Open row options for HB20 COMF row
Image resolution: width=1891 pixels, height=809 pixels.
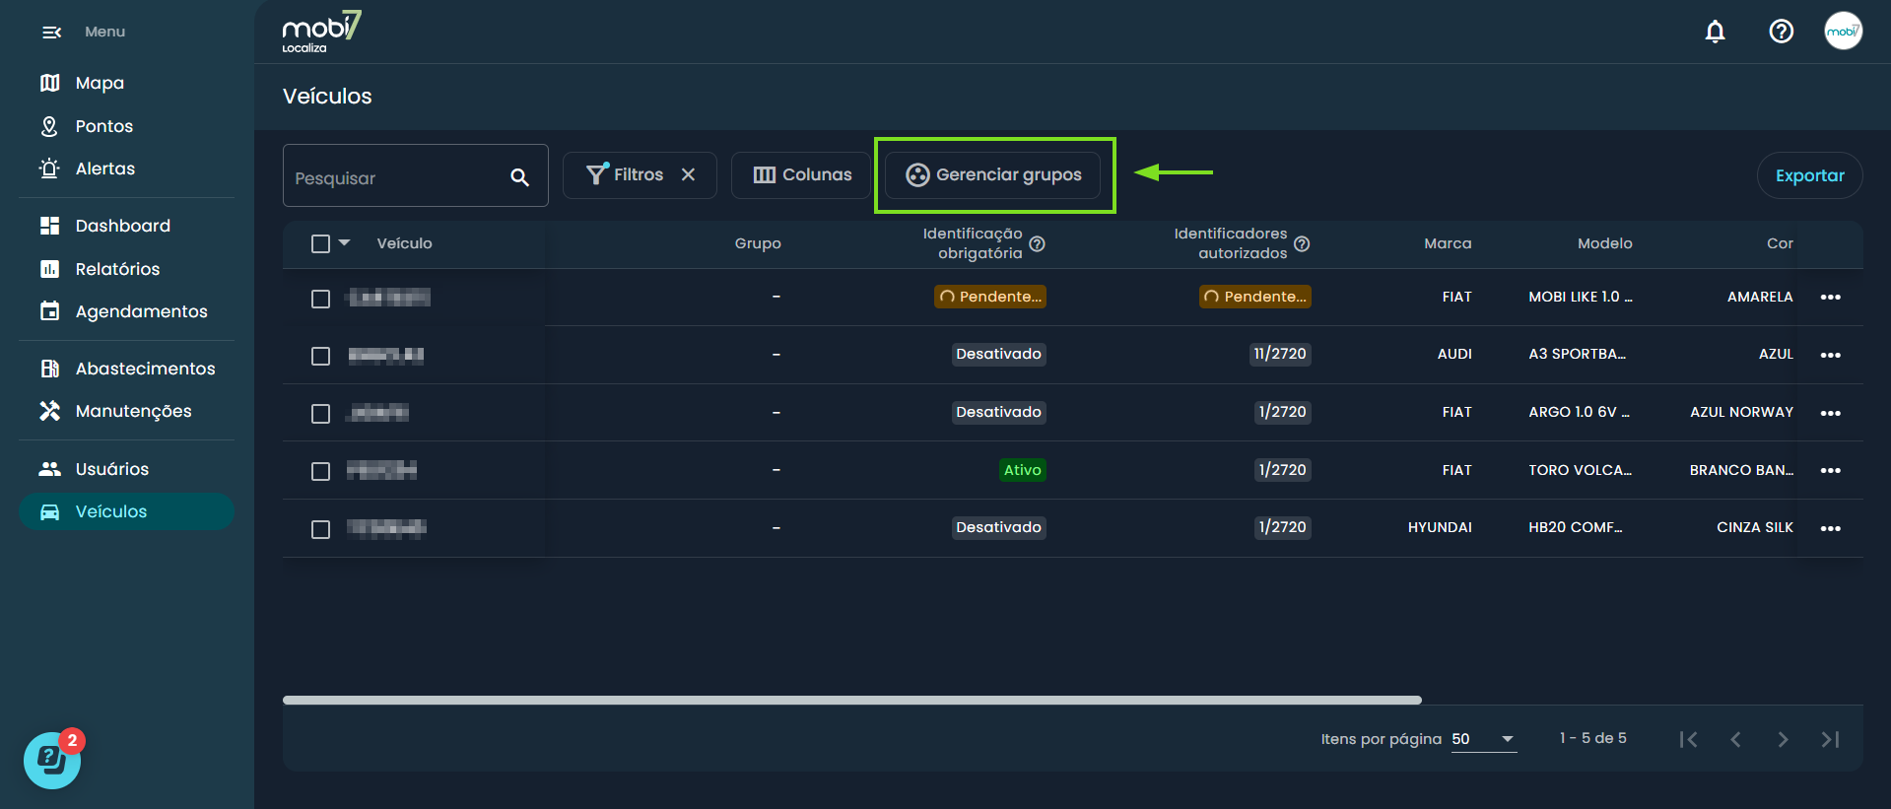(x=1830, y=528)
